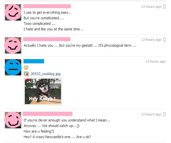Click the blue sender name above the smiley
Screen dimensions: 171x143
tap(34, 61)
